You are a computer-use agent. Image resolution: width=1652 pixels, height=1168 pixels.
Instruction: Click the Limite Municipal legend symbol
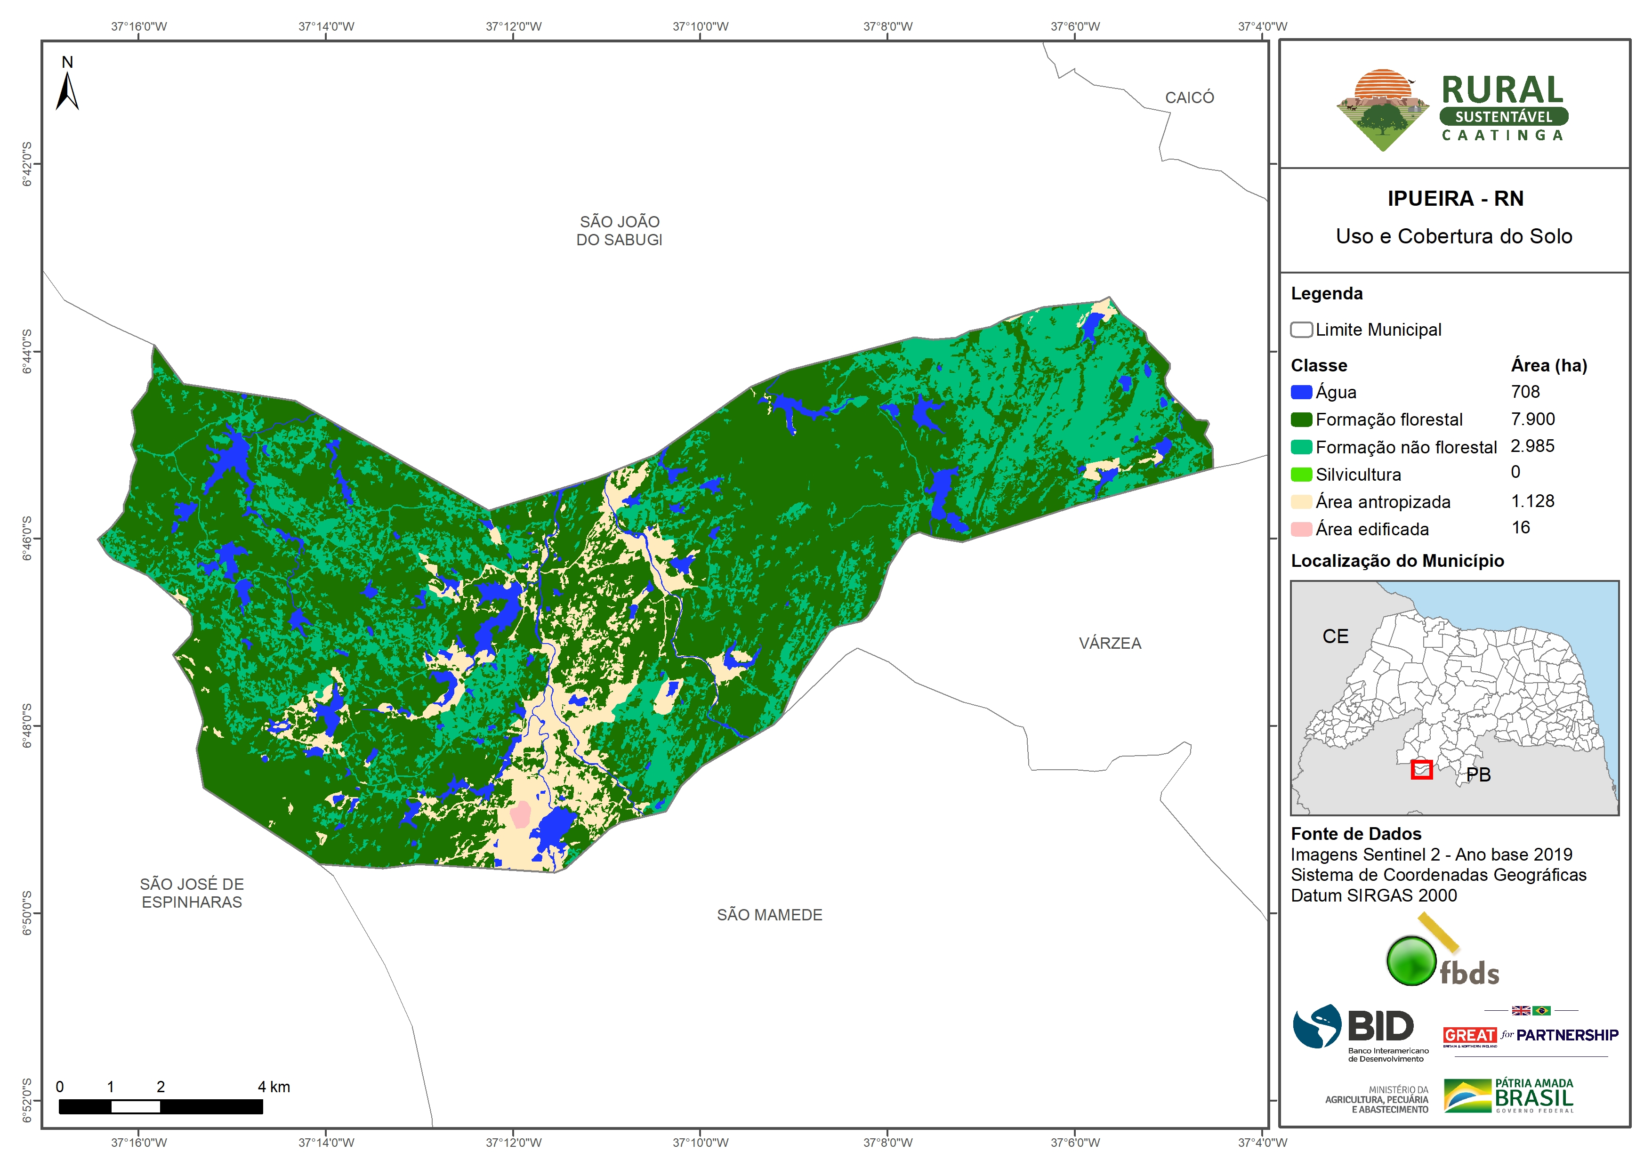tap(1301, 330)
